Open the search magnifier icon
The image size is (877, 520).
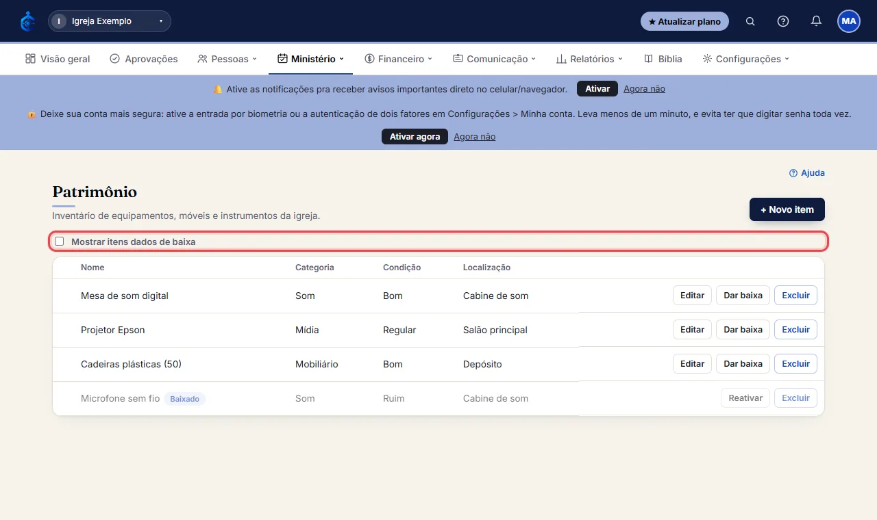pyautogui.click(x=750, y=21)
